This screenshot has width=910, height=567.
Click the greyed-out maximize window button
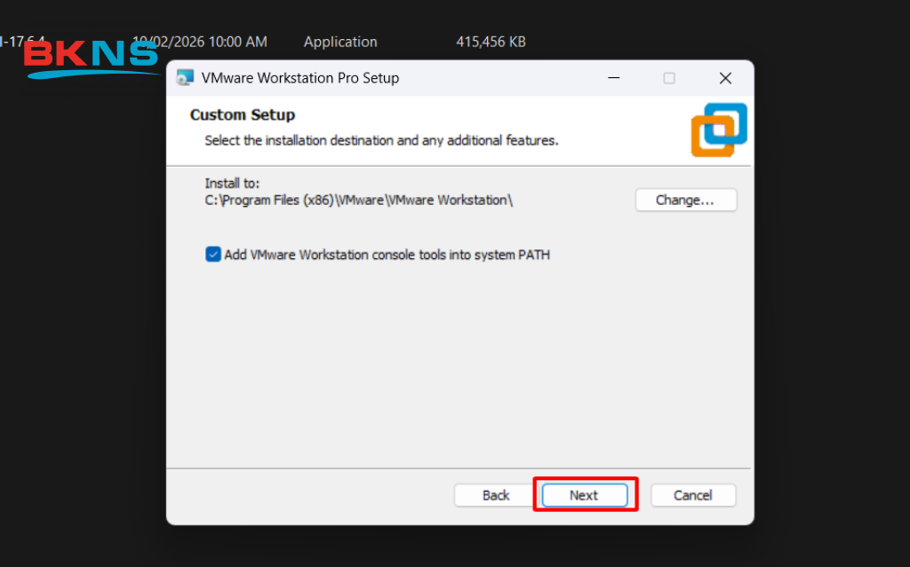point(669,78)
